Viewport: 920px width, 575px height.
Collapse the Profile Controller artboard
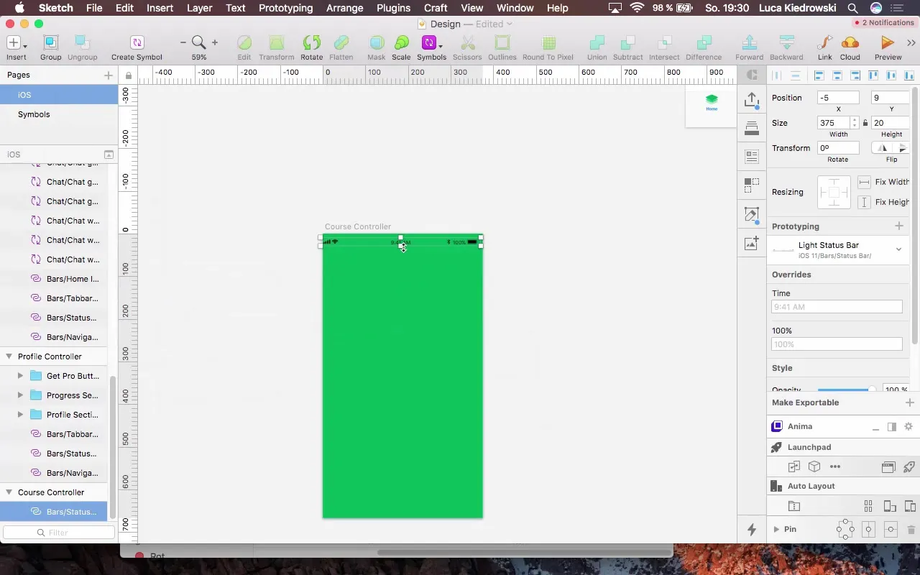(x=9, y=356)
